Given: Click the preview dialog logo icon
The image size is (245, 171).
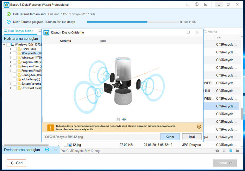Looking at the screenshot, I should 46,33.
